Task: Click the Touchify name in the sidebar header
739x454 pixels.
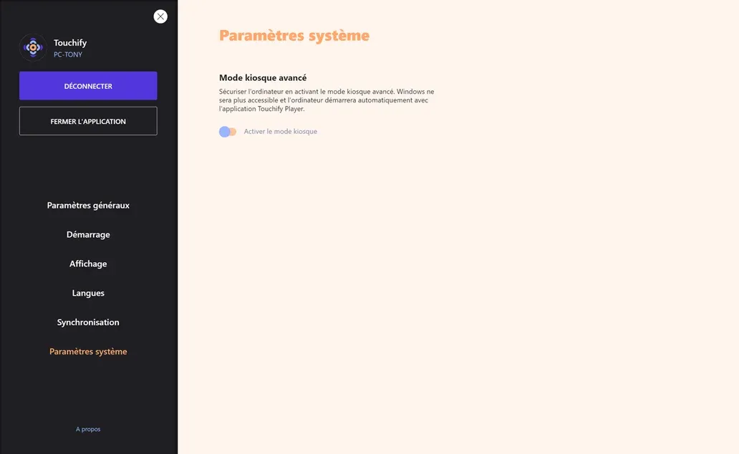Action: click(x=70, y=42)
